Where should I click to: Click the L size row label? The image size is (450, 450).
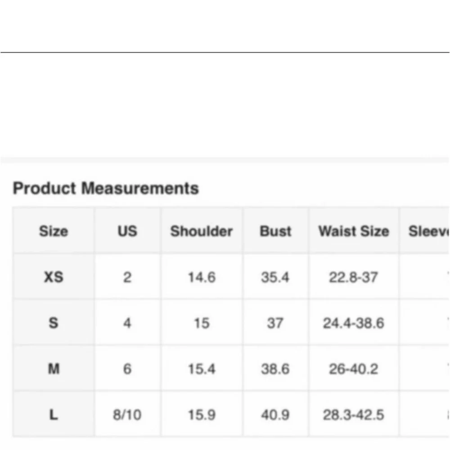click(x=53, y=415)
